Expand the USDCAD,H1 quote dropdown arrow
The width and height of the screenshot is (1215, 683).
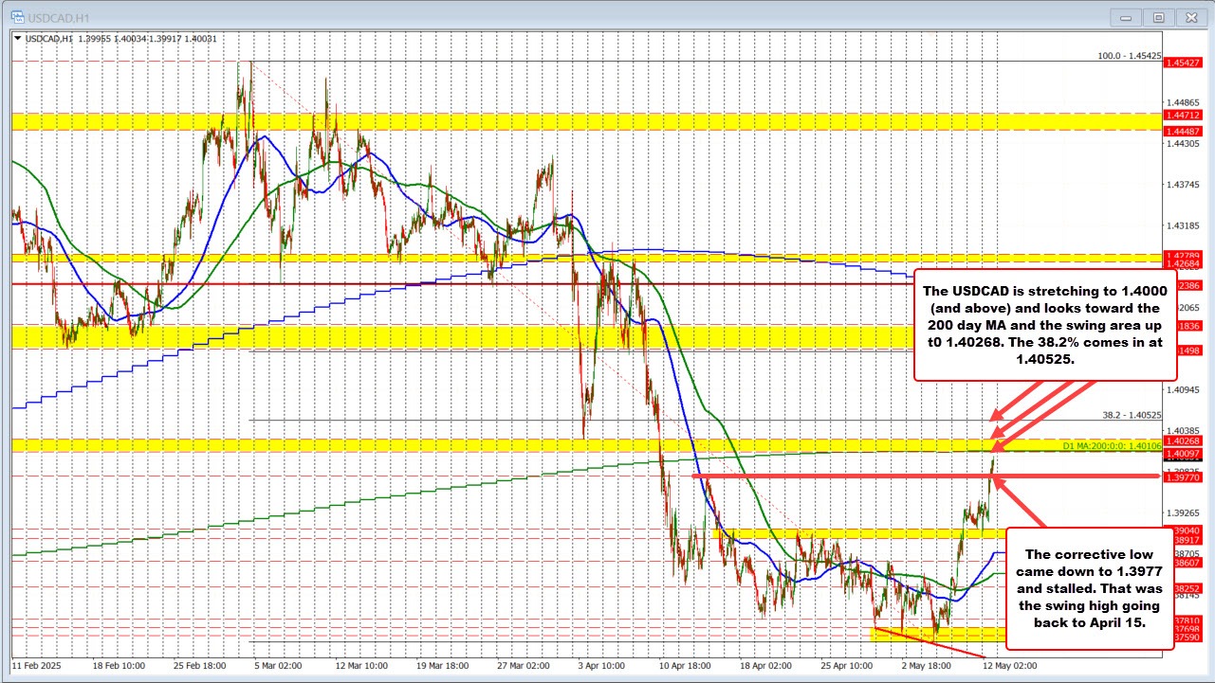19,39
